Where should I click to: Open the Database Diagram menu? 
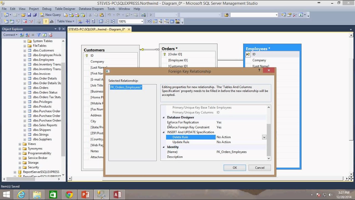tap(91, 9)
